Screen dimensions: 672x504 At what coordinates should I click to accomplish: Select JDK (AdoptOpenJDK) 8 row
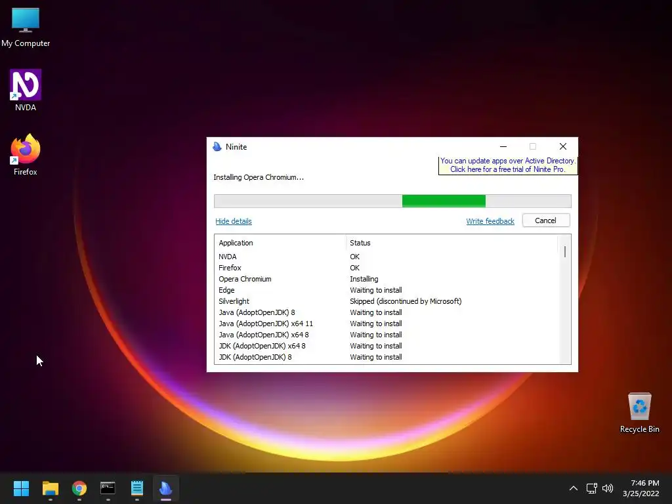(x=387, y=357)
